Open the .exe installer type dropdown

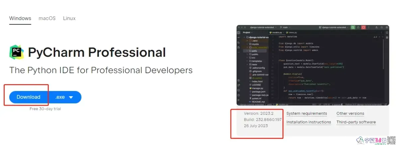coord(71,97)
